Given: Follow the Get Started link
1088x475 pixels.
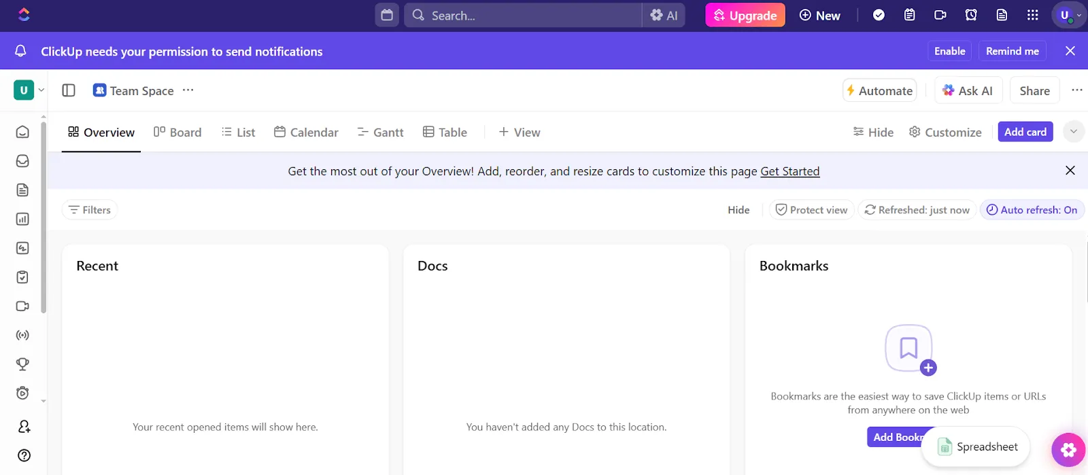Looking at the screenshot, I should point(790,171).
